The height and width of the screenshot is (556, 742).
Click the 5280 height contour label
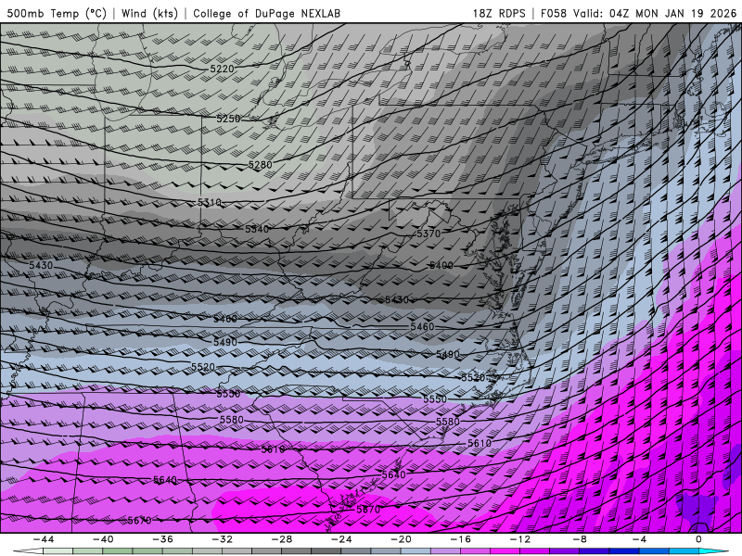click(x=261, y=165)
